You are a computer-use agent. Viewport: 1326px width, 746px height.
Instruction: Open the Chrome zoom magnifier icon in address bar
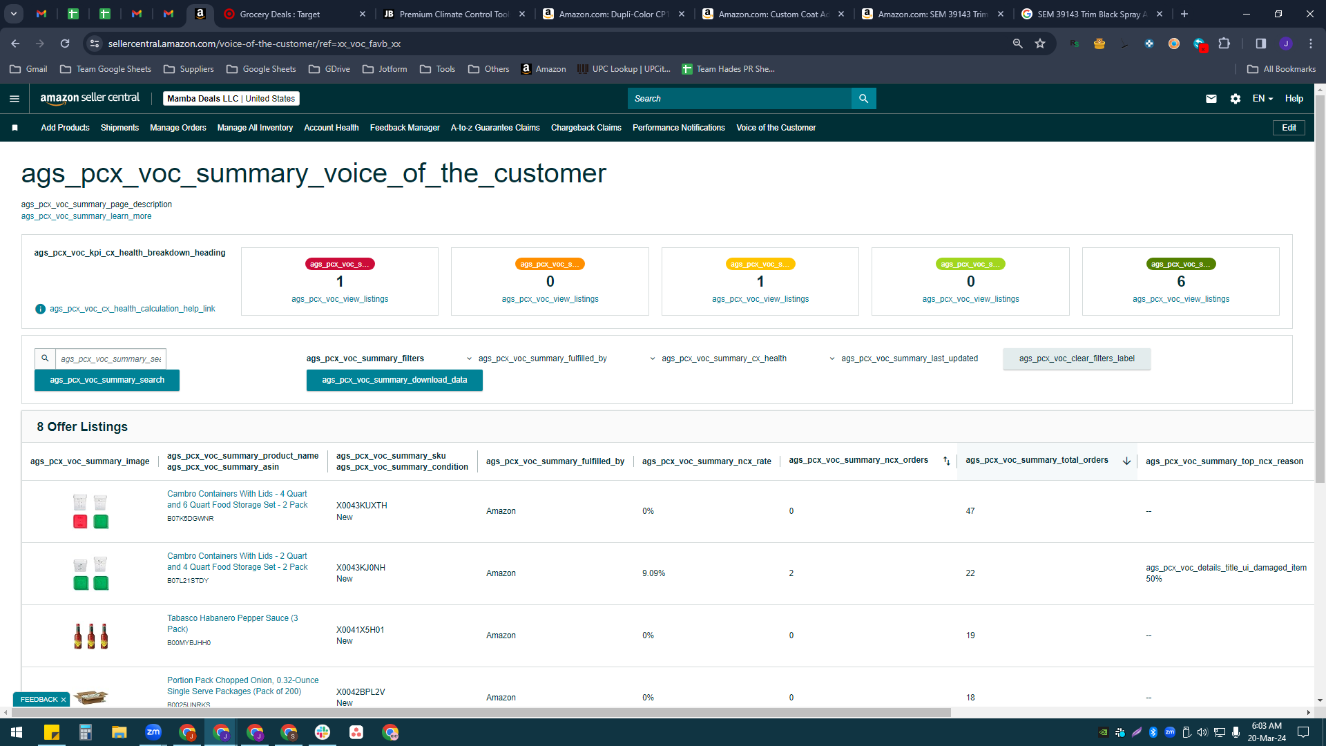(x=1017, y=44)
